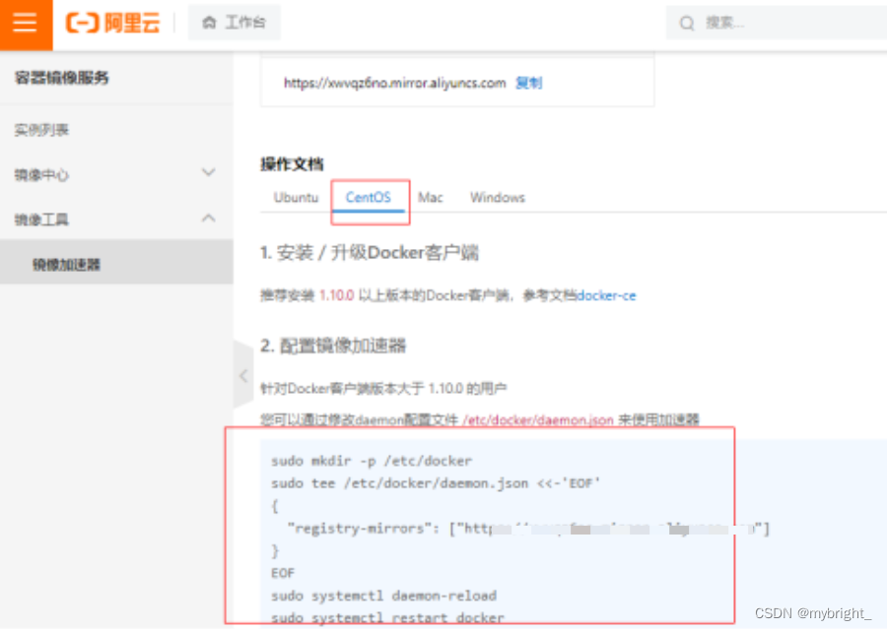Open the hamburger menu in the orange corner
This screenshot has height=630, width=887.
(25, 24)
